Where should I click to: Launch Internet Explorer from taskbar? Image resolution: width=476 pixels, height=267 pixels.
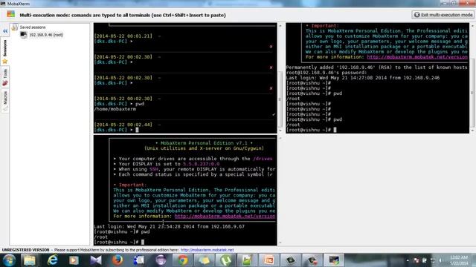point(52,260)
